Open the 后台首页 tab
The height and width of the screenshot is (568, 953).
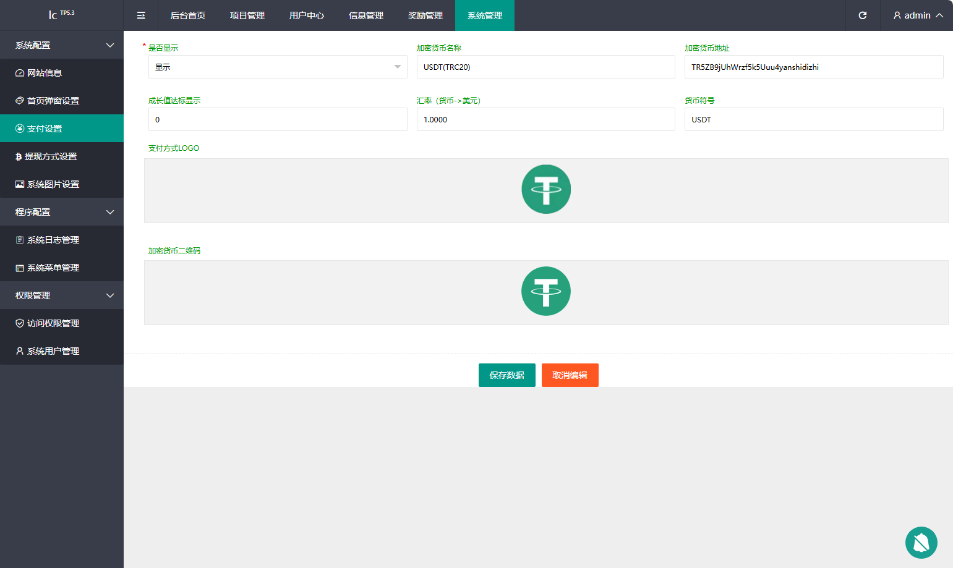(x=188, y=15)
